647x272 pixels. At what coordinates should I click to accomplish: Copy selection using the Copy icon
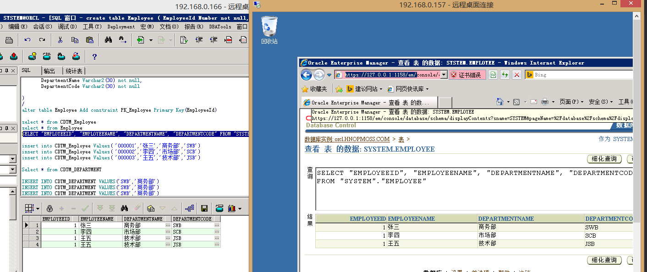[x=75, y=40]
